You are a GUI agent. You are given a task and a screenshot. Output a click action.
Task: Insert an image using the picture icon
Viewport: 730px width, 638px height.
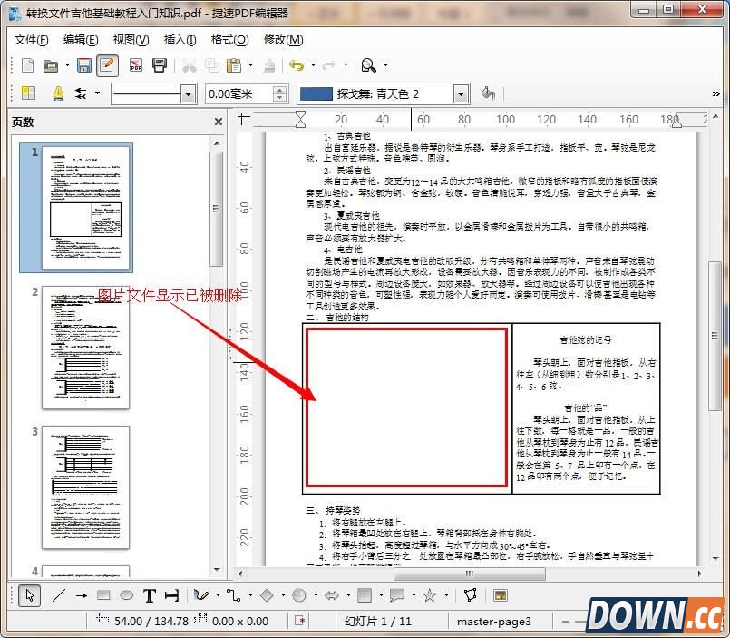(x=501, y=595)
